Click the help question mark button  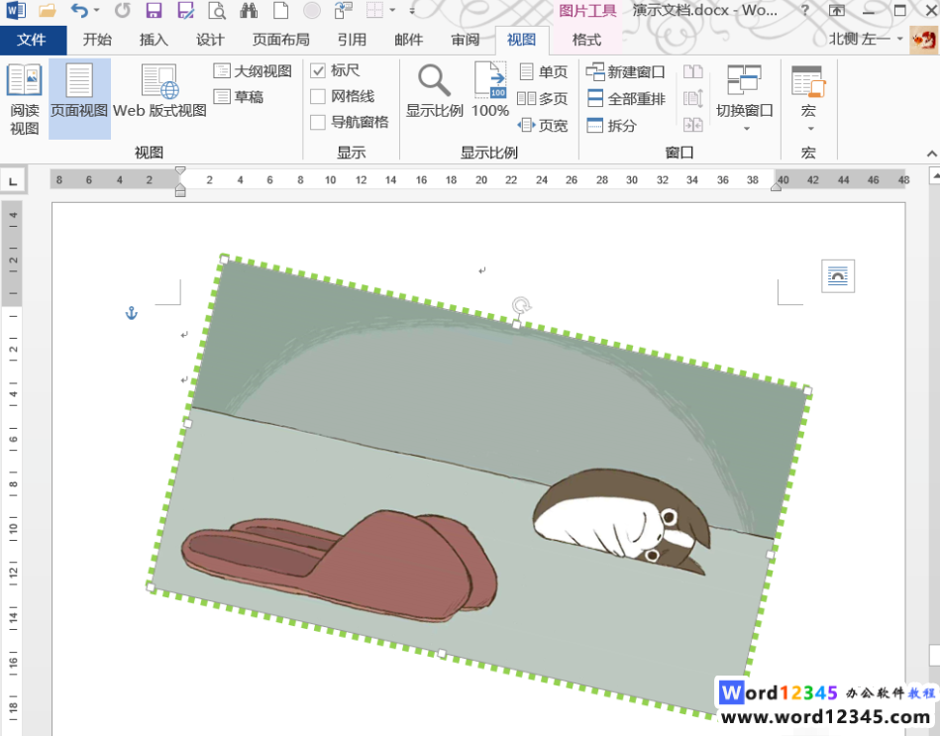point(805,10)
